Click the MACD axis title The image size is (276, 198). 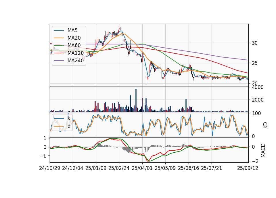263,150
